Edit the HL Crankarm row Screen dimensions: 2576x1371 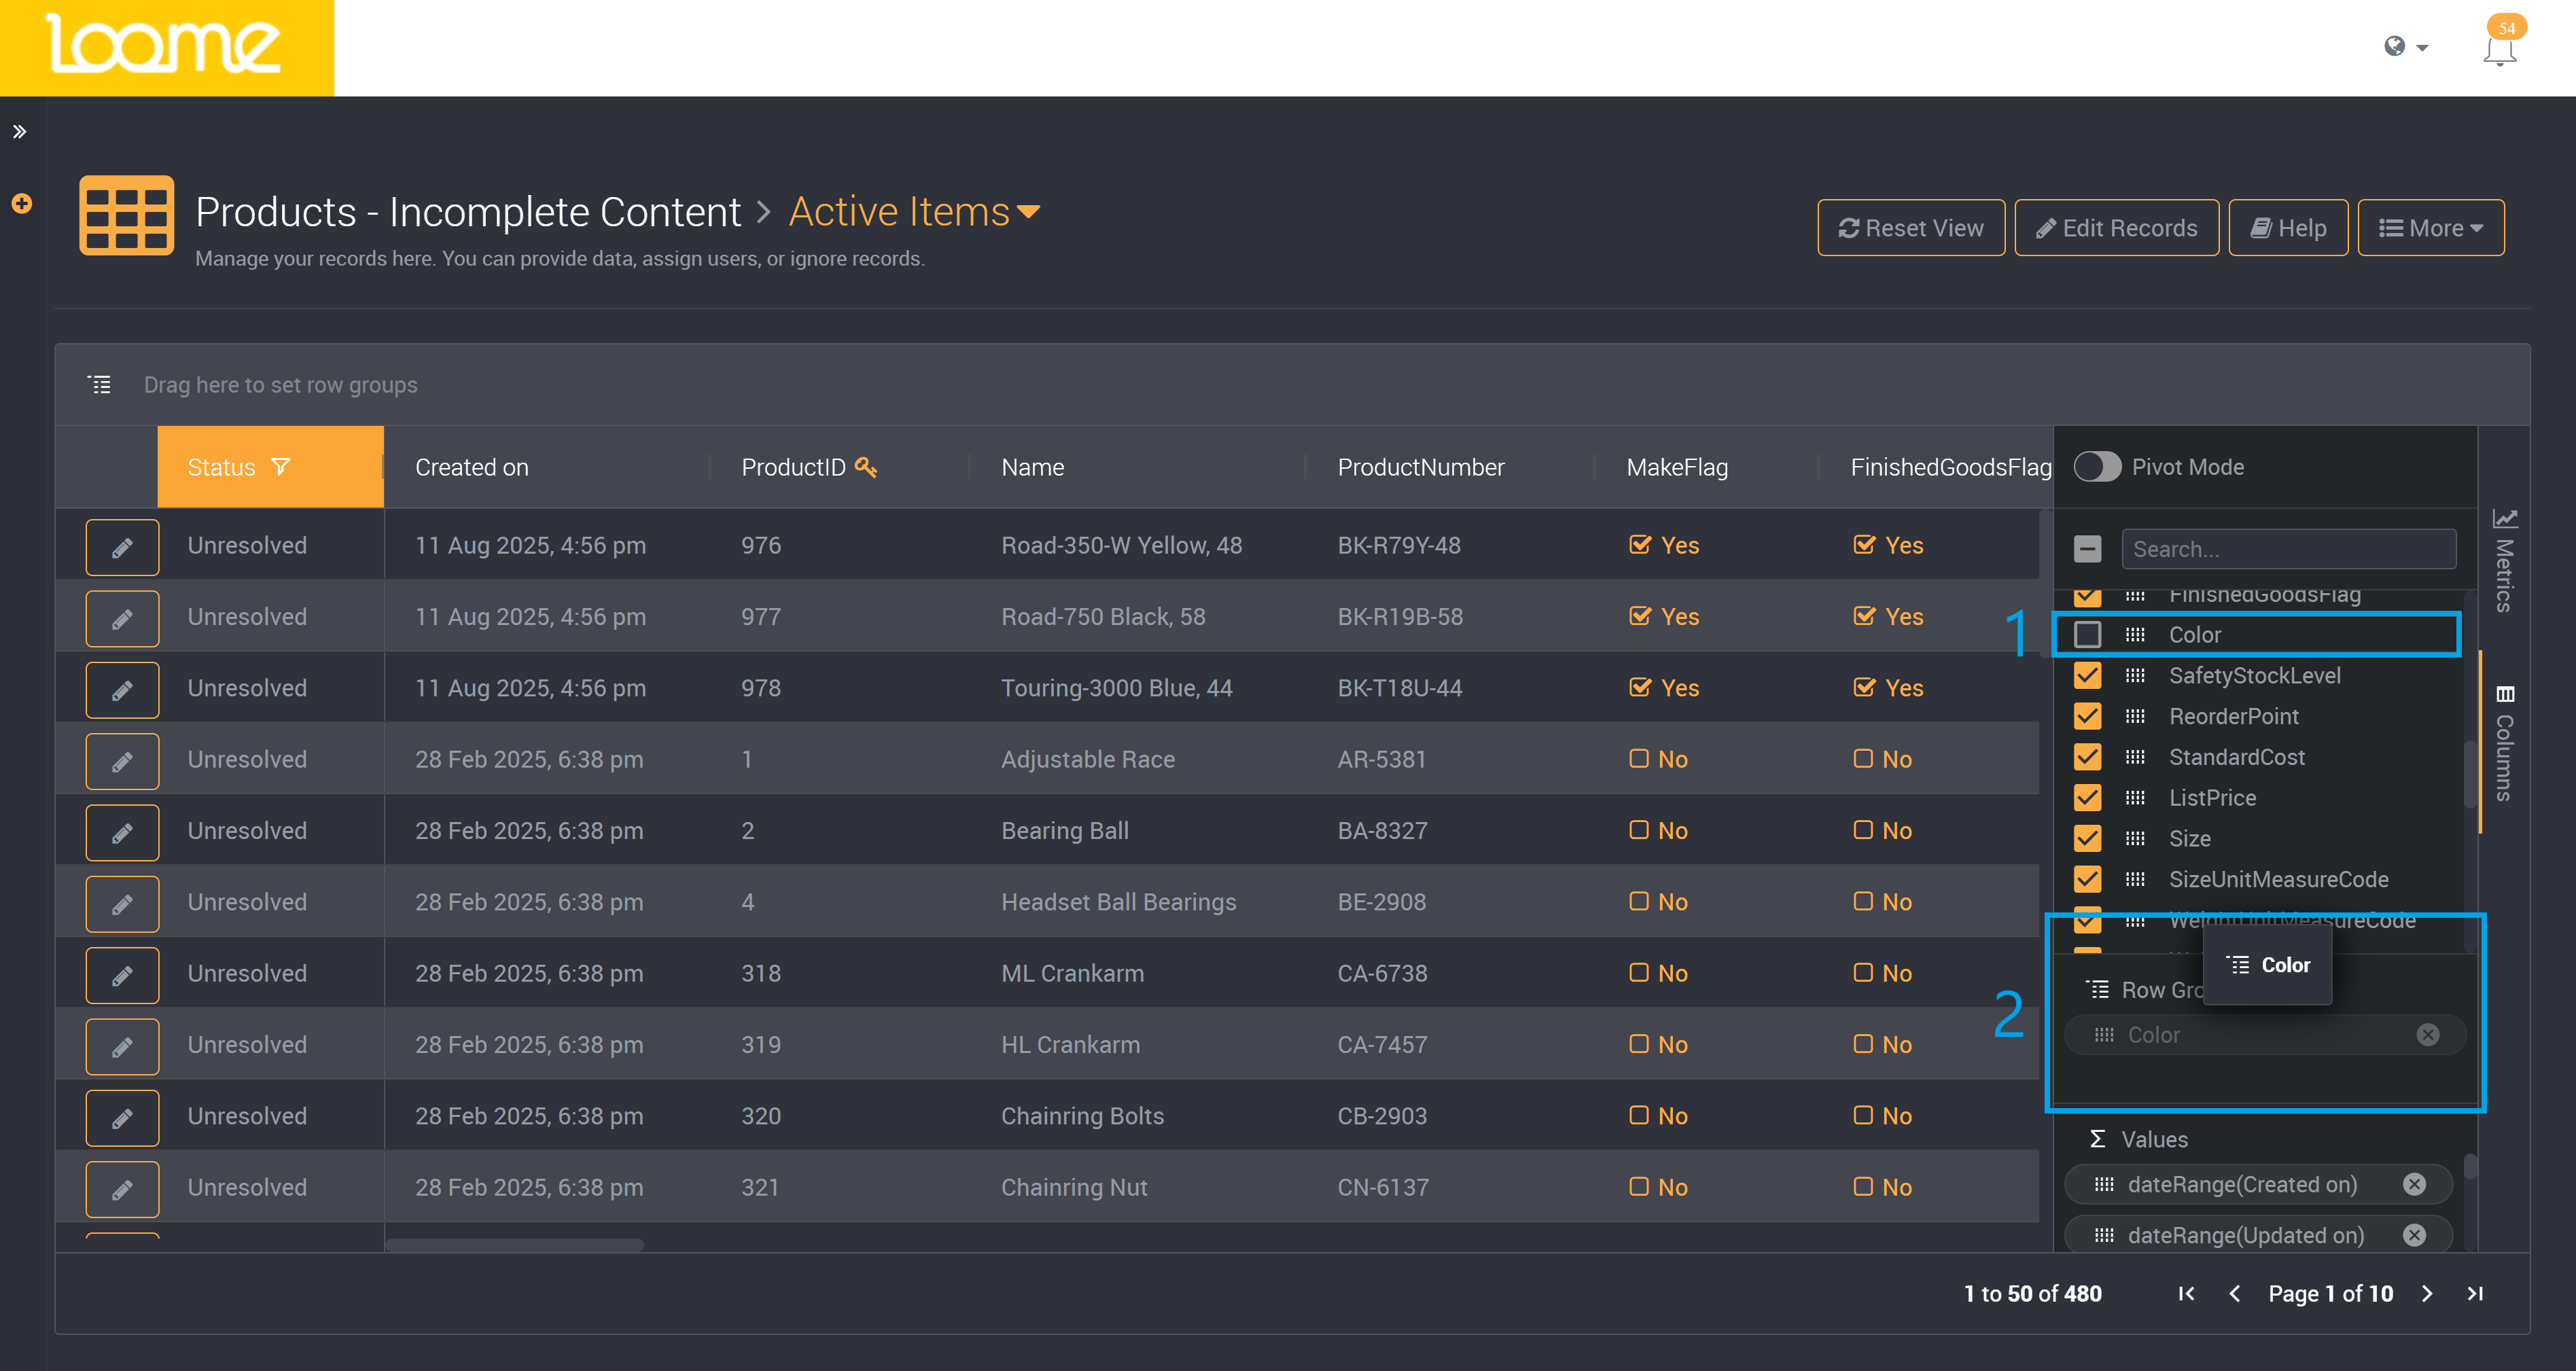[x=122, y=1046]
